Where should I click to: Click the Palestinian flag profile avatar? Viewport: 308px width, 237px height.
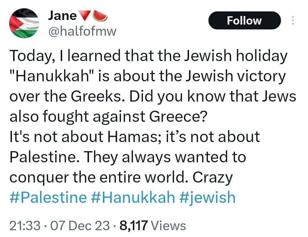point(24,23)
